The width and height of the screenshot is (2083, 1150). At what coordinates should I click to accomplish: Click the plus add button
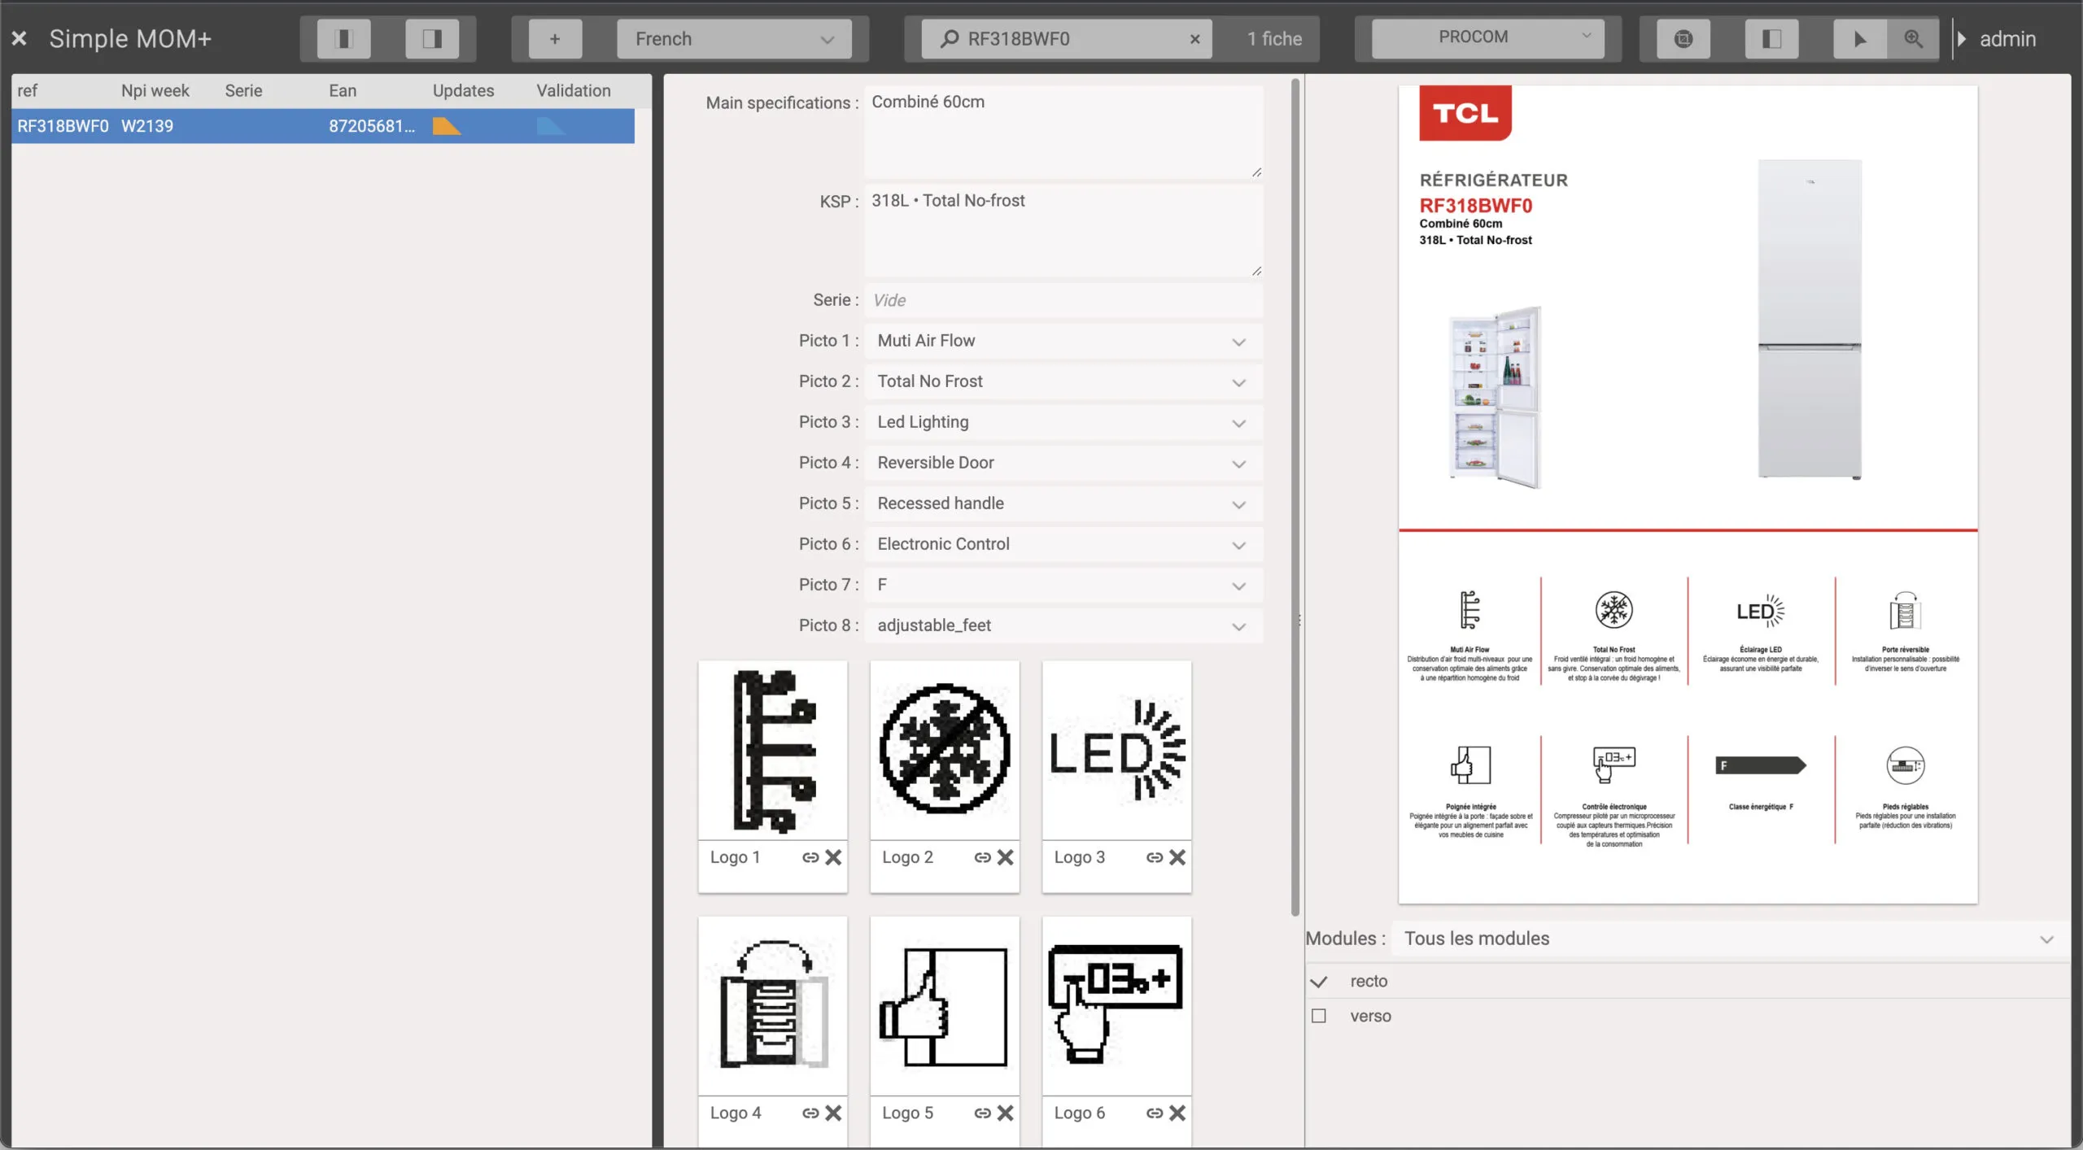554,38
